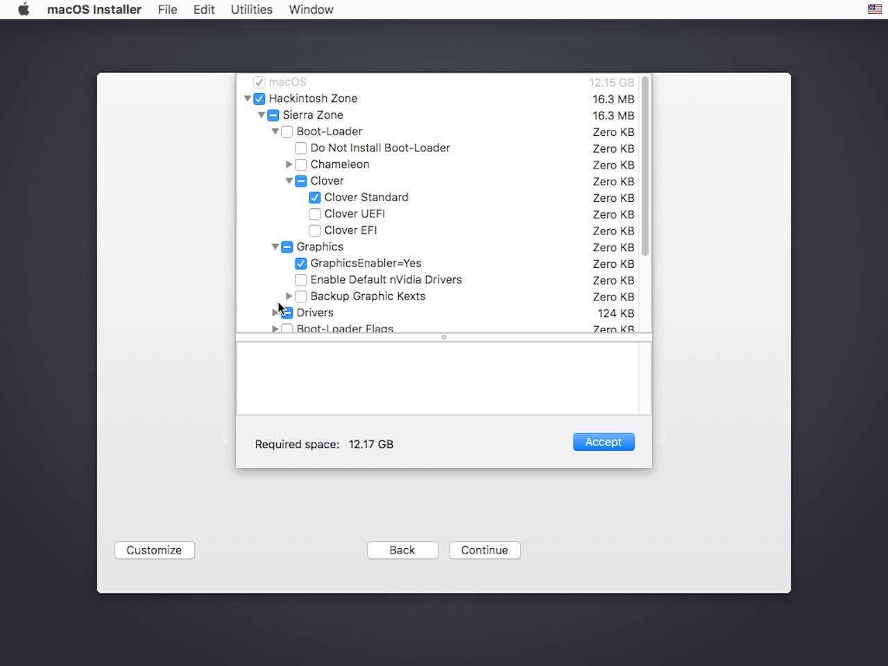Viewport: 888px width, 666px height.
Task: Click the Accept button
Action: click(604, 442)
